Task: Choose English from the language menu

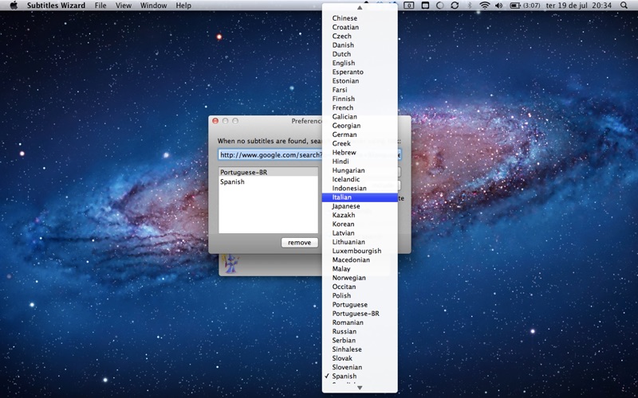Action: (x=360, y=63)
